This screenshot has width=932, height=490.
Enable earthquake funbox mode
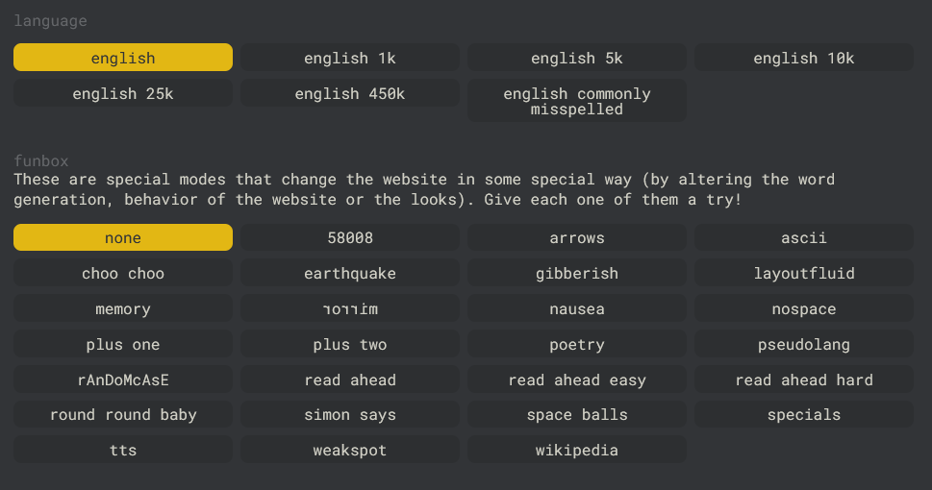point(349,273)
